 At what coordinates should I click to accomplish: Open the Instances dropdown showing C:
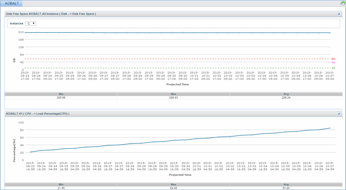[x=31, y=23]
